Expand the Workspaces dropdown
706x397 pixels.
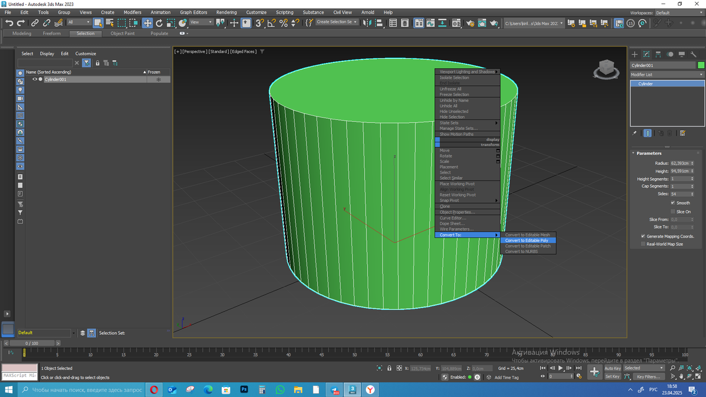(678, 12)
